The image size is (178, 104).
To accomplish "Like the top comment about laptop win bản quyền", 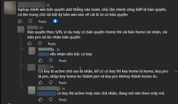I will [20, 21].
